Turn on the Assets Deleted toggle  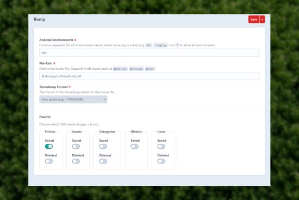(76, 161)
